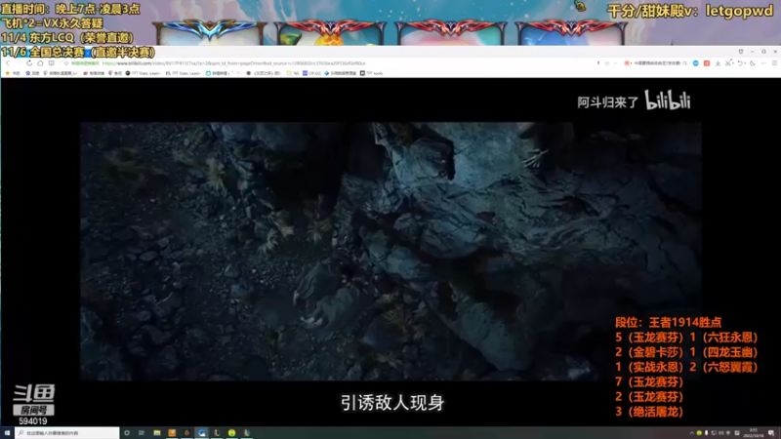
Task: Open the green round app on taskbar
Action: pos(231,433)
